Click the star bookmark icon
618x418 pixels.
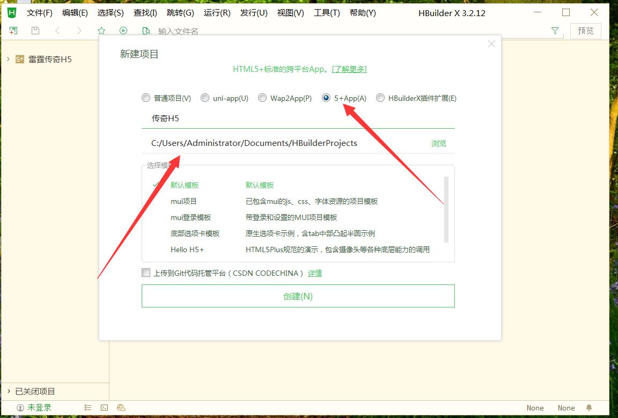[101, 31]
